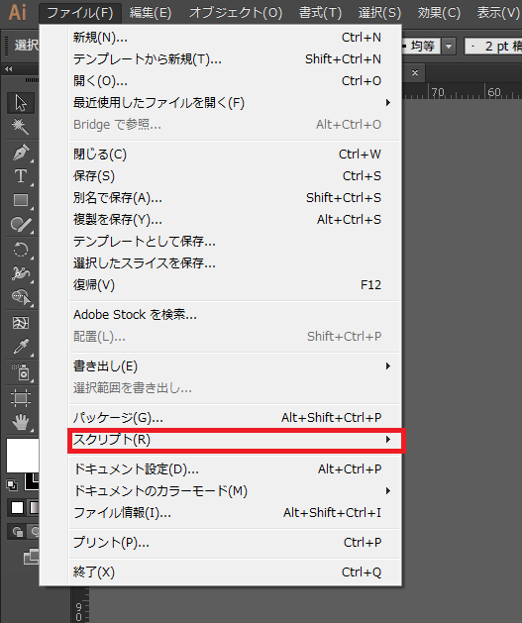Open the 編集(E) menu
This screenshot has width=522, height=623.
(151, 13)
